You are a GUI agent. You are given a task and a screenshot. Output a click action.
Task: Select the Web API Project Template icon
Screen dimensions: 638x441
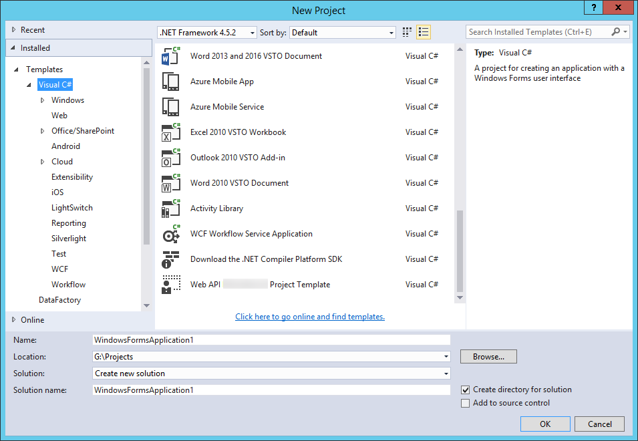click(172, 284)
